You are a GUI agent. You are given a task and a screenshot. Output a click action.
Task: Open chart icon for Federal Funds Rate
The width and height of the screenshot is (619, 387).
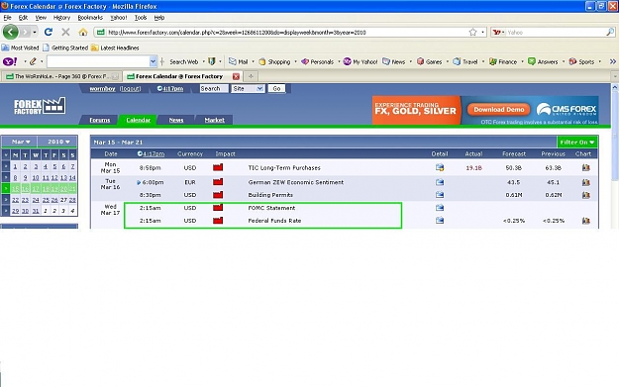[x=586, y=221]
